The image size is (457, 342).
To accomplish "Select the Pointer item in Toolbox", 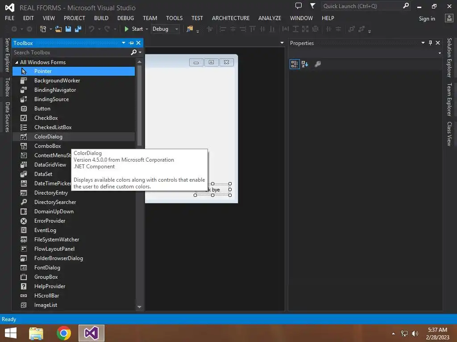I will point(74,71).
